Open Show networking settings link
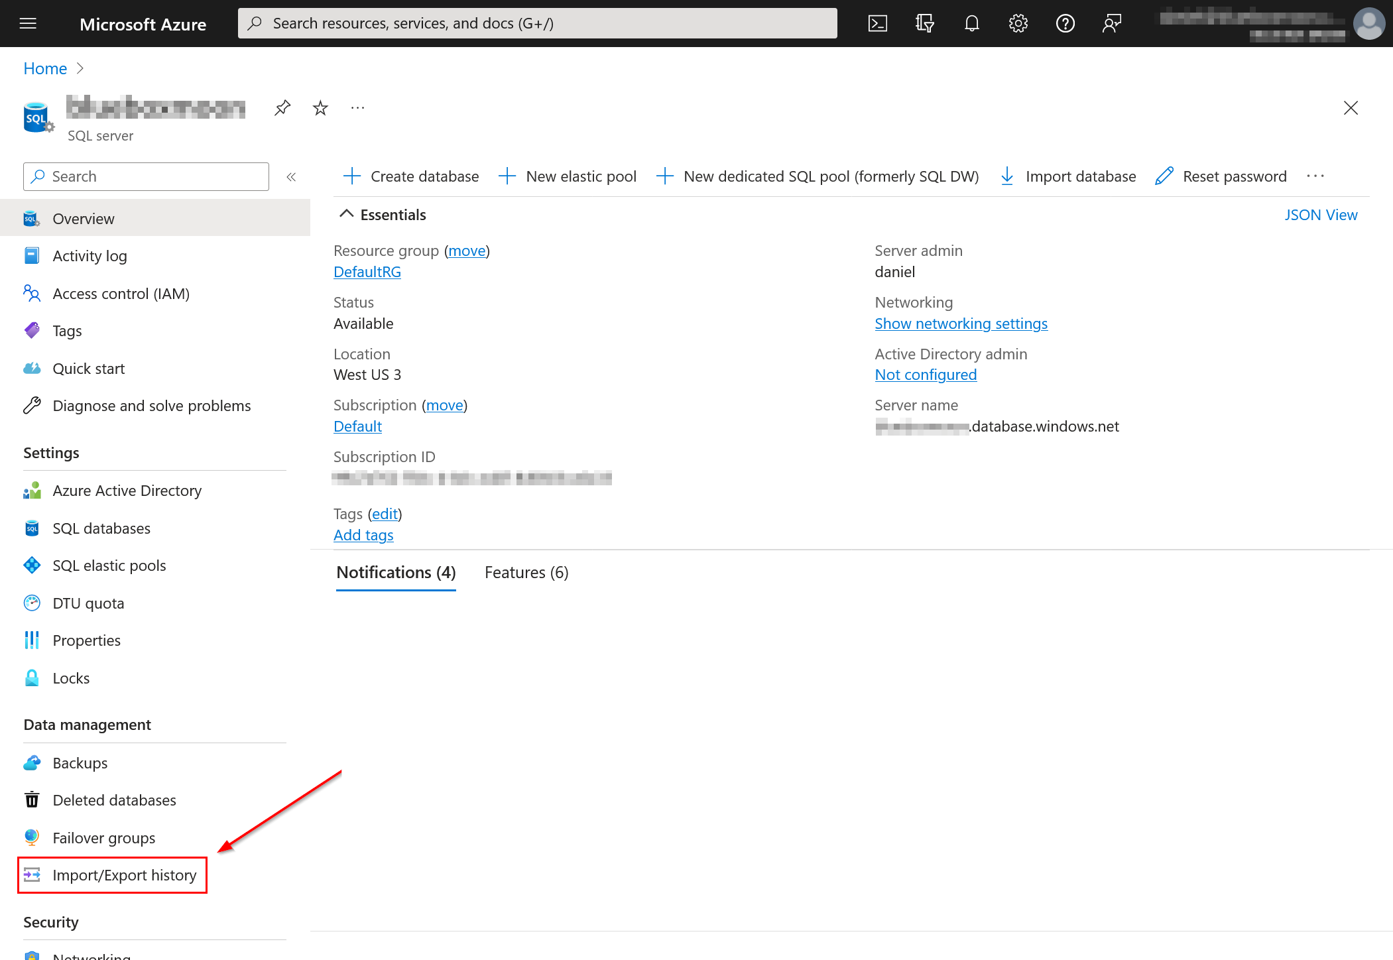This screenshot has height=960, width=1393. pyautogui.click(x=961, y=324)
